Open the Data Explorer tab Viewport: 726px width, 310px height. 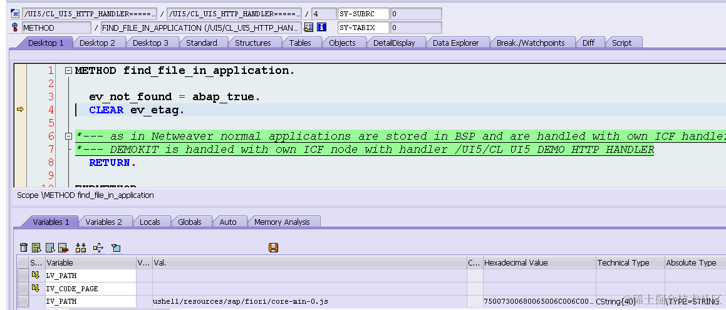455,43
